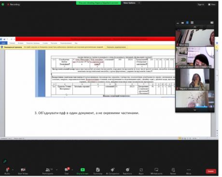Viewport: 222px width, 177px height.
Task: Toggle camera with Start Video button
Action: pos(23,171)
